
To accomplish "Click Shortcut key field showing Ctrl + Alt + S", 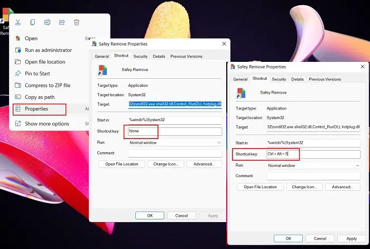I will [x=313, y=154].
